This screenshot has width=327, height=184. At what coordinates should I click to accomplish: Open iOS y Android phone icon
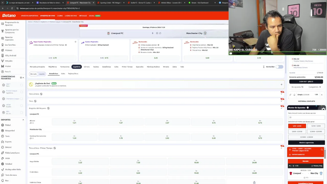pos(2,55)
